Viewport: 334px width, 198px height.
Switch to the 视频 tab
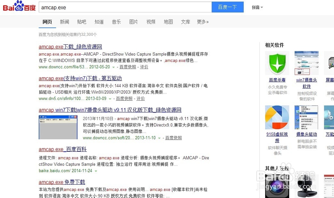coord(151,22)
